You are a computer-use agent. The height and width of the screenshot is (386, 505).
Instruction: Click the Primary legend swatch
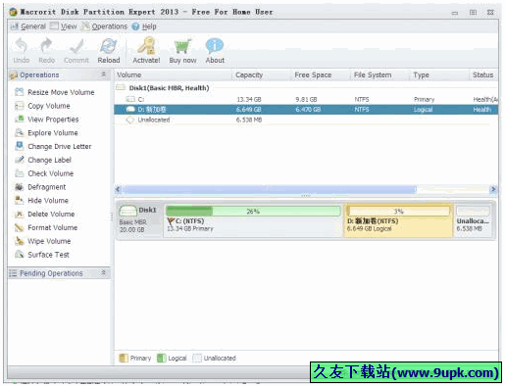124,358
